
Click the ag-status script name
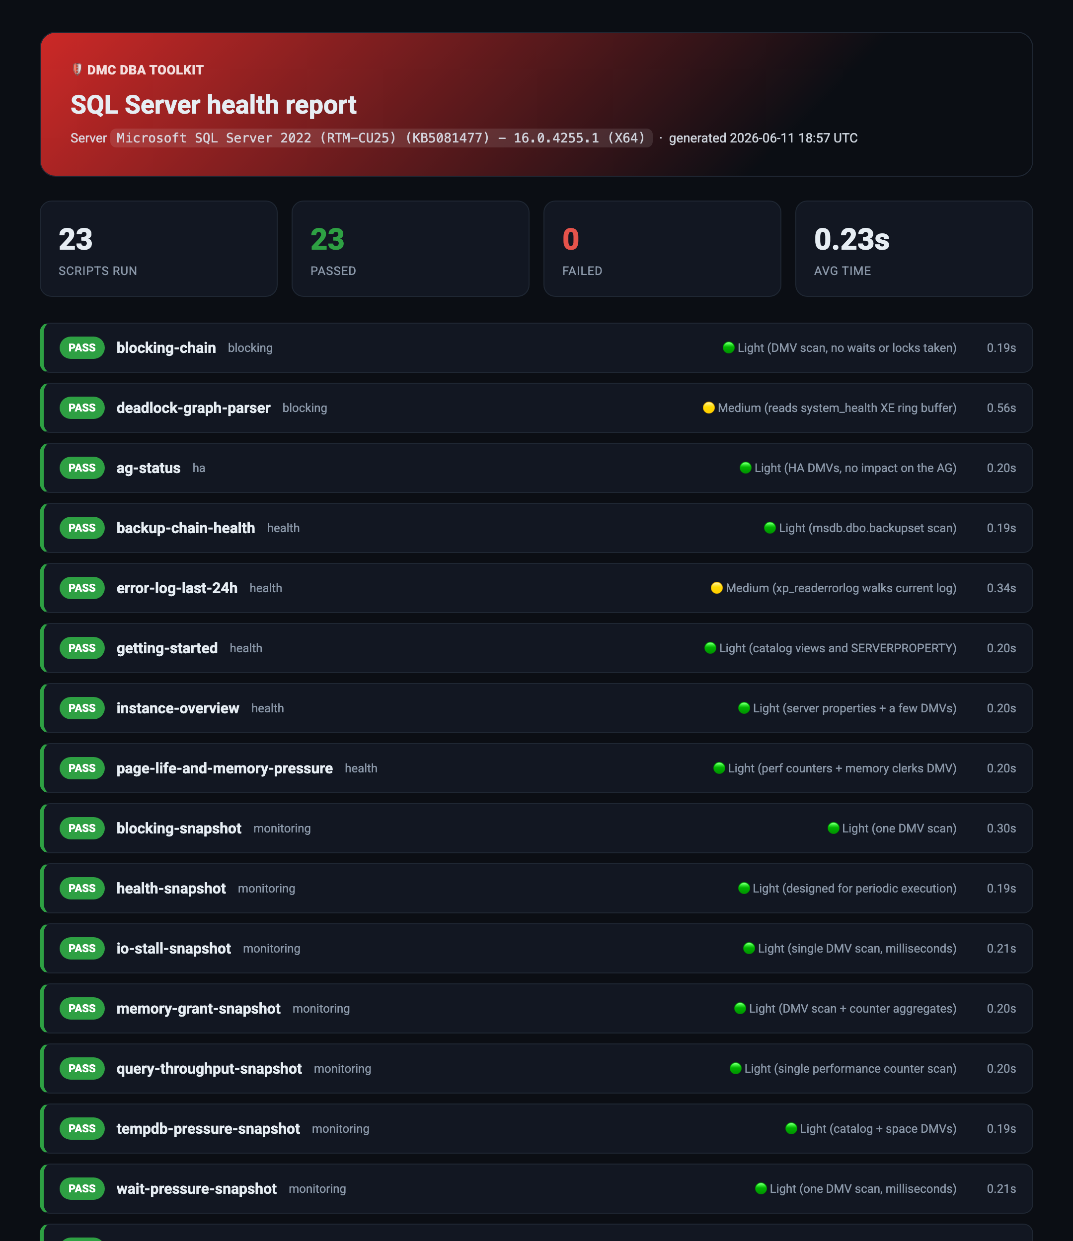(x=149, y=468)
